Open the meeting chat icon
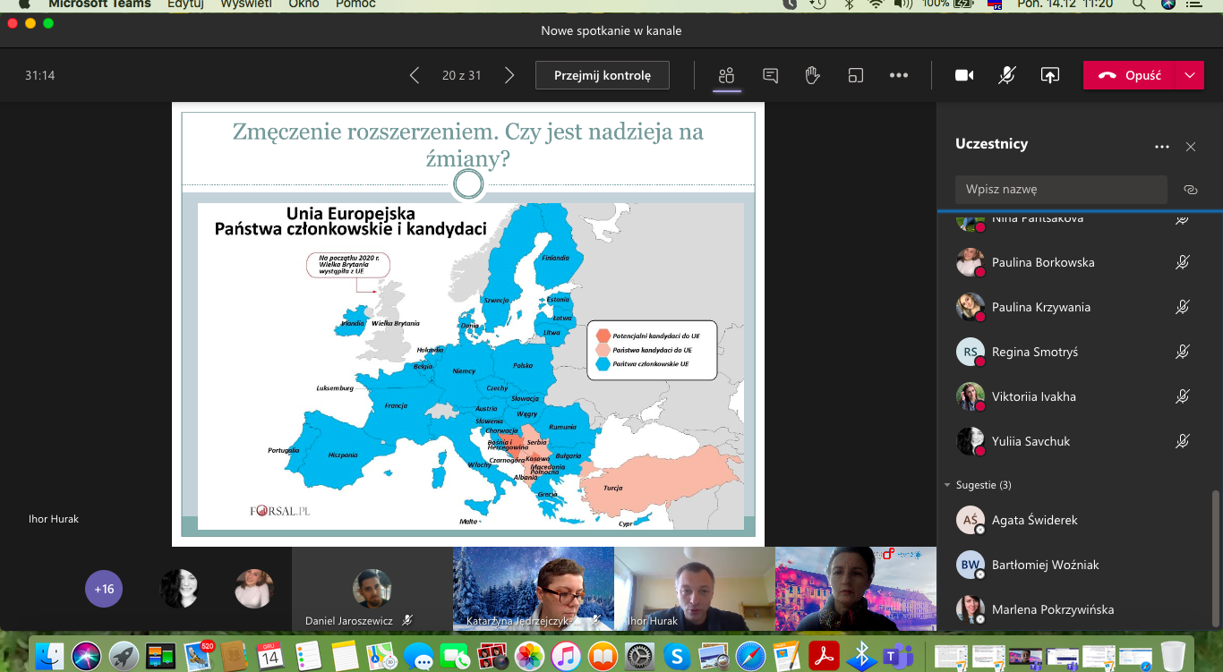This screenshot has height=672, width=1223. click(770, 76)
